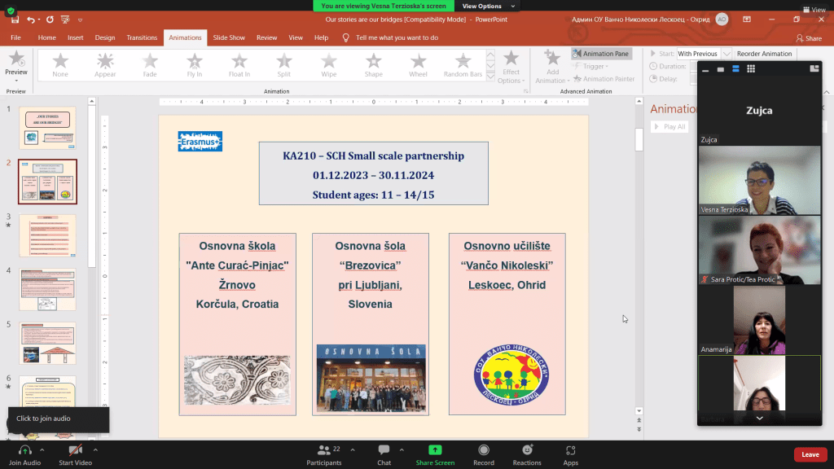Select single-speaker thumbnail view in video panel
The width and height of the screenshot is (834, 469).
[721, 69]
